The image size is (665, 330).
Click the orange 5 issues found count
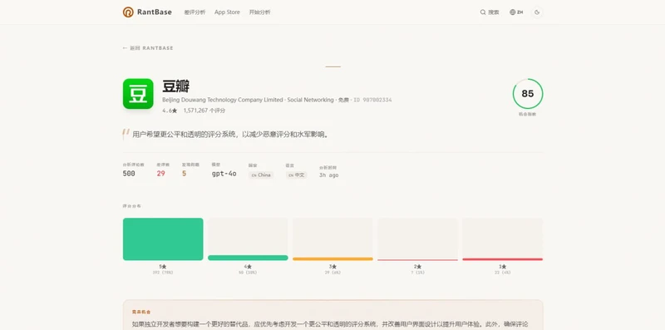(x=184, y=174)
